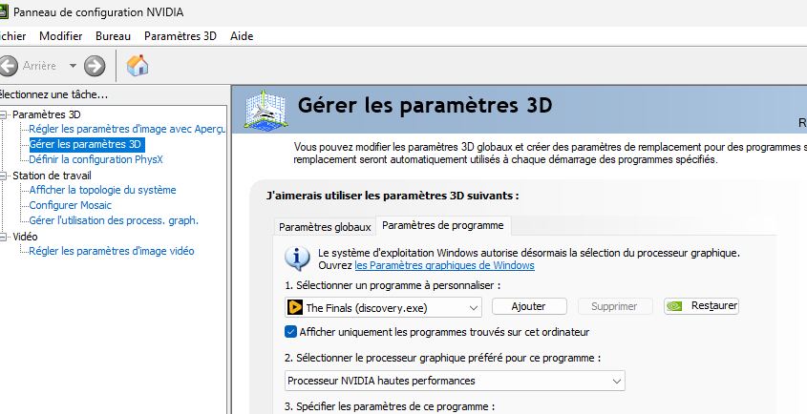Click the 3D settings header graphic icon
807x414 pixels.
coord(266,109)
